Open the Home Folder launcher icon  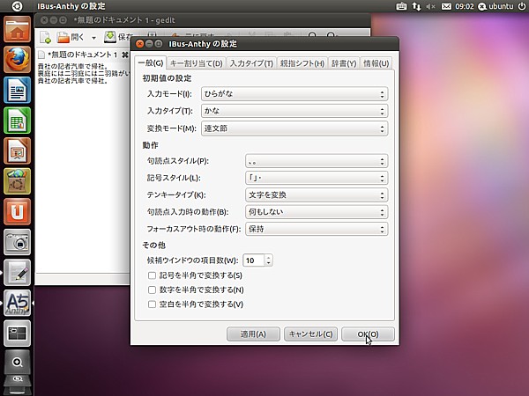coord(18,29)
